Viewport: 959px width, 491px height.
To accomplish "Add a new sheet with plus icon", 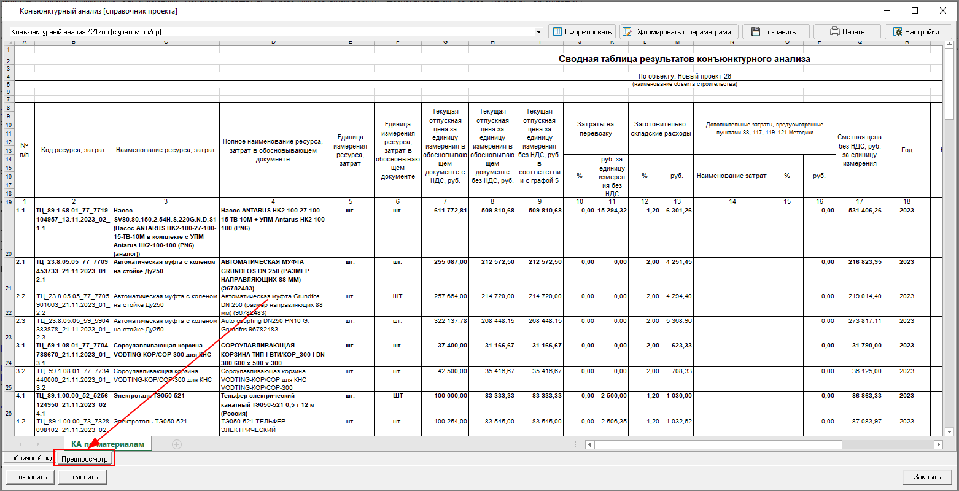I will click(177, 444).
